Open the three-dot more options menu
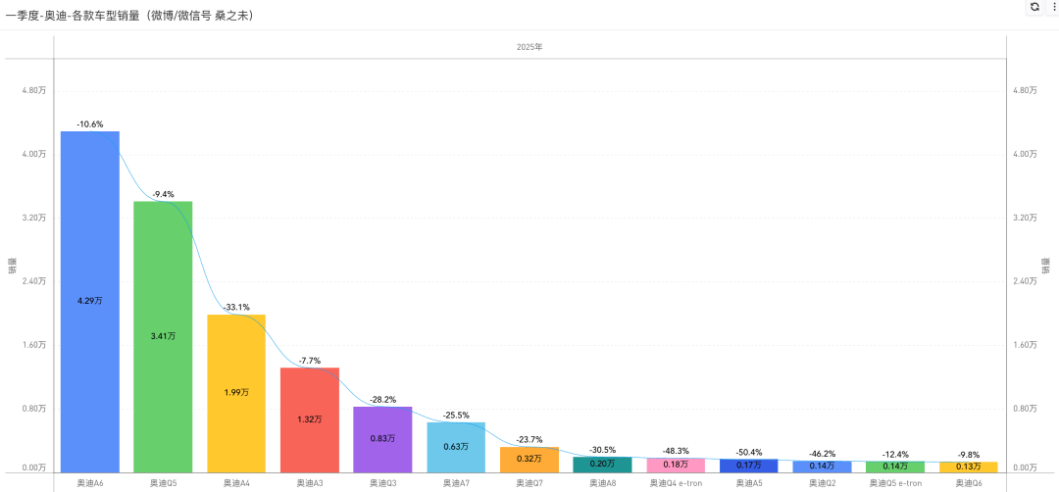This screenshot has width=1059, height=492. 1051,7
